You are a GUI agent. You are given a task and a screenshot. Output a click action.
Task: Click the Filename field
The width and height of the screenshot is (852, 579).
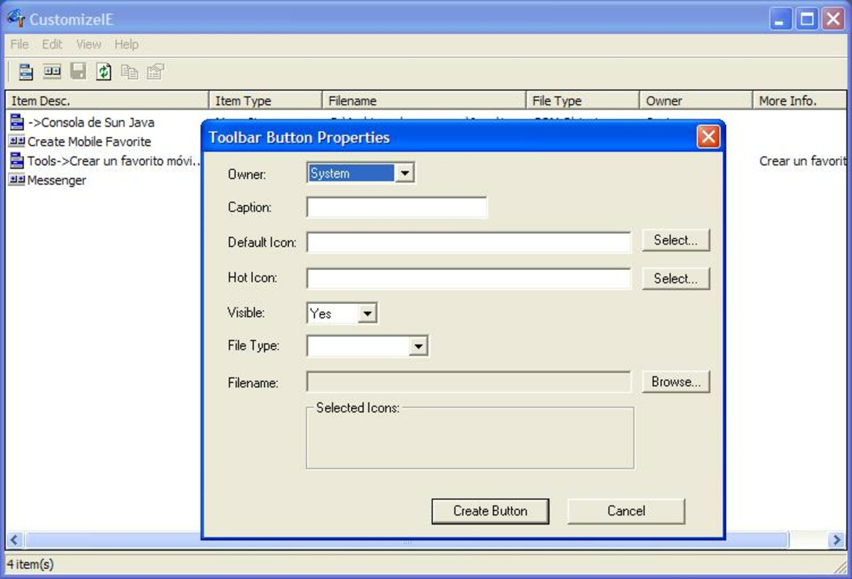click(x=469, y=382)
